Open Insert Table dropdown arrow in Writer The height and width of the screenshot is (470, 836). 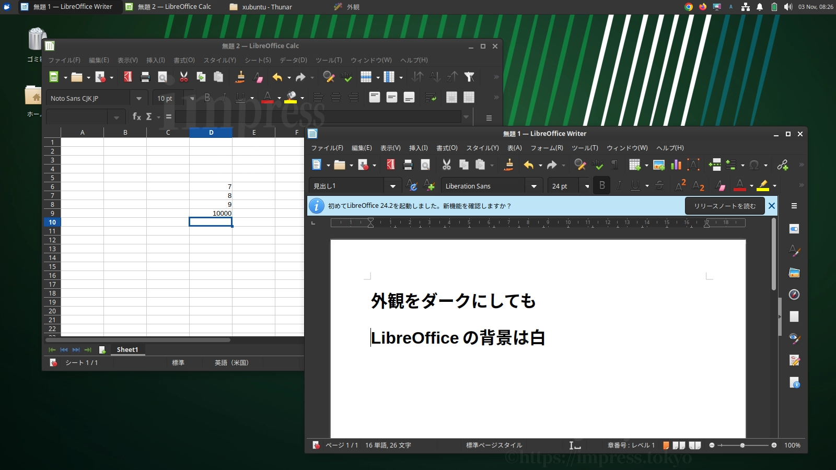point(646,165)
